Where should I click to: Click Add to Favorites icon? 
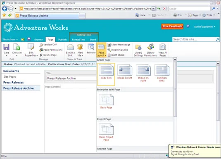tap(10, 15)
